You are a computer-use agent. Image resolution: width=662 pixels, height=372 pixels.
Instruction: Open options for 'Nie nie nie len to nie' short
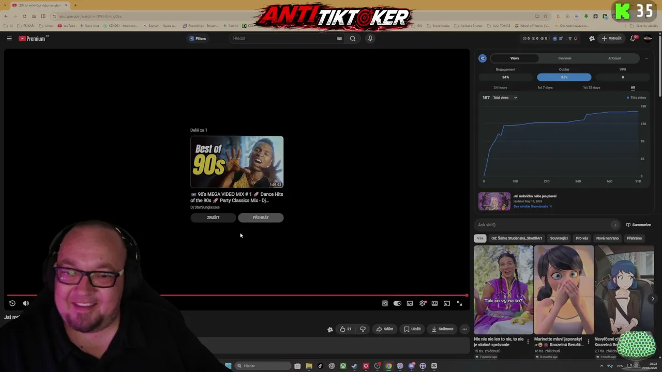pos(528,342)
